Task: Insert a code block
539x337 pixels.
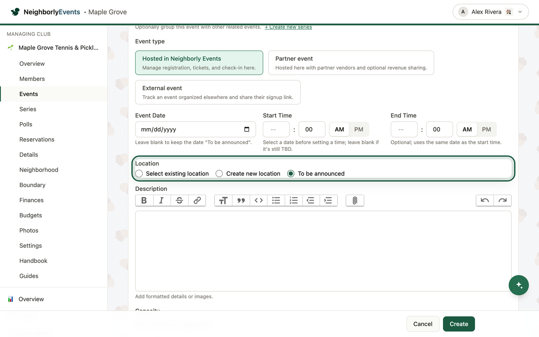Action: click(259, 201)
